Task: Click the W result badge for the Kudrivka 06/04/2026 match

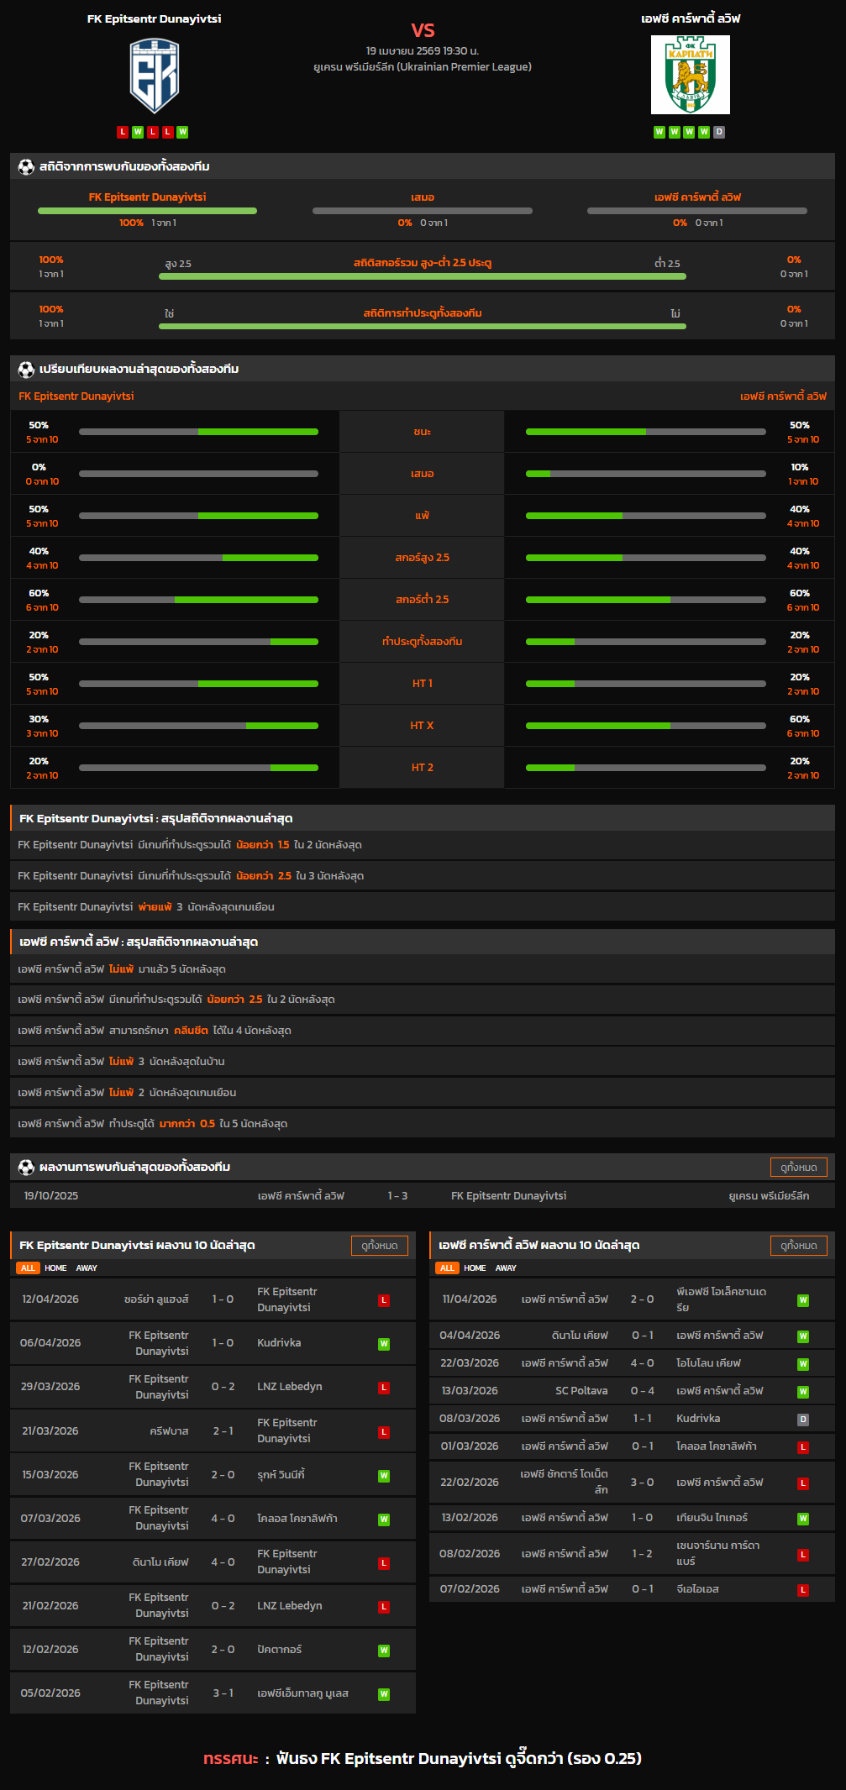Action: pyautogui.click(x=384, y=1344)
